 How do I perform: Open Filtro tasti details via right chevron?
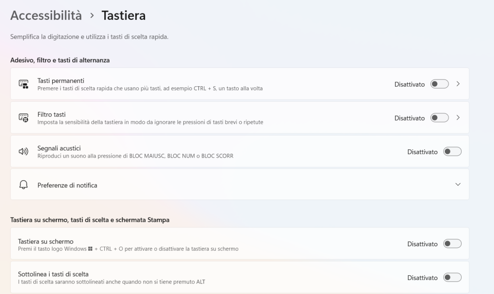pos(458,118)
